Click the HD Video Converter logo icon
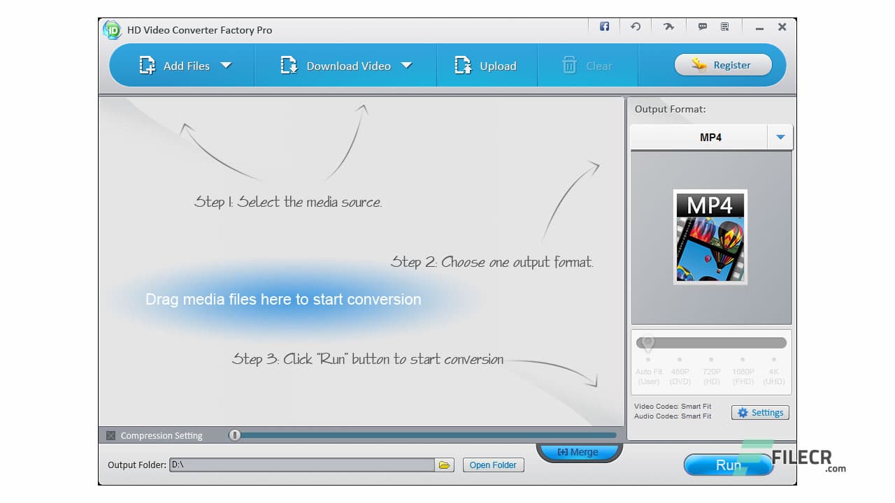This screenshot has height=503, width=895. [x=112, y=29]
